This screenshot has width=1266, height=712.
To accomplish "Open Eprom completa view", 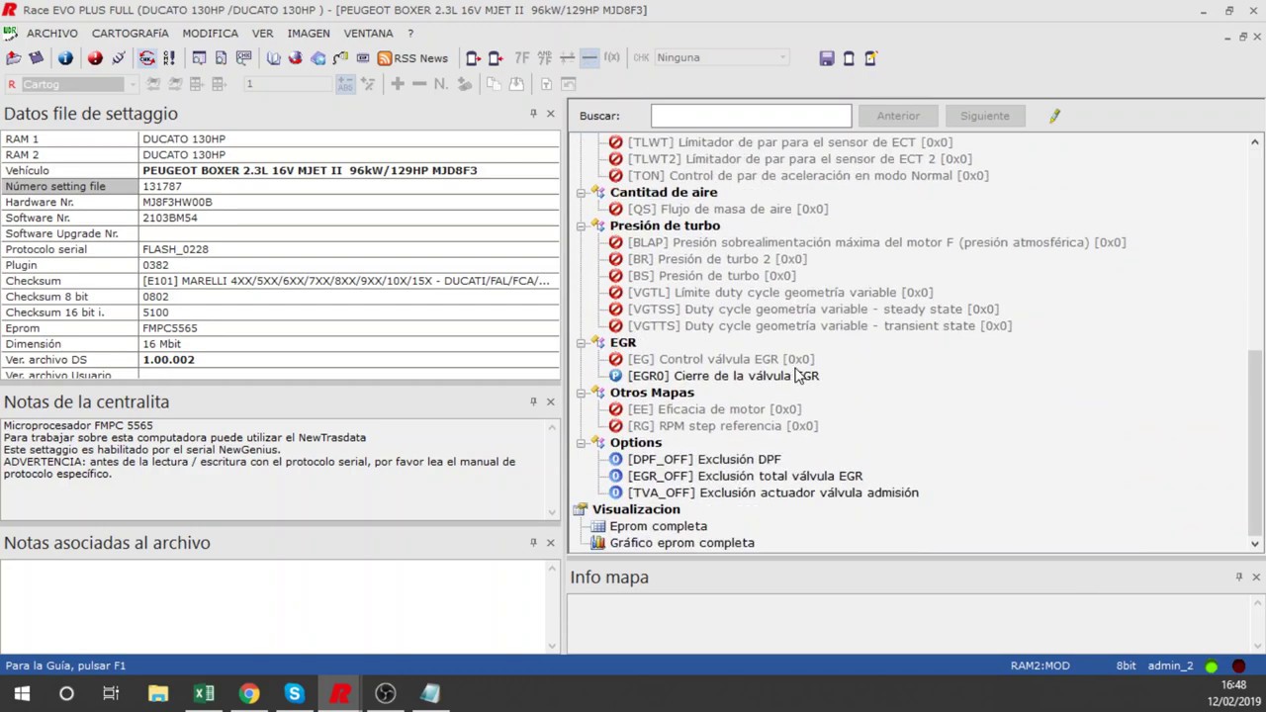I will click(658, 526).
